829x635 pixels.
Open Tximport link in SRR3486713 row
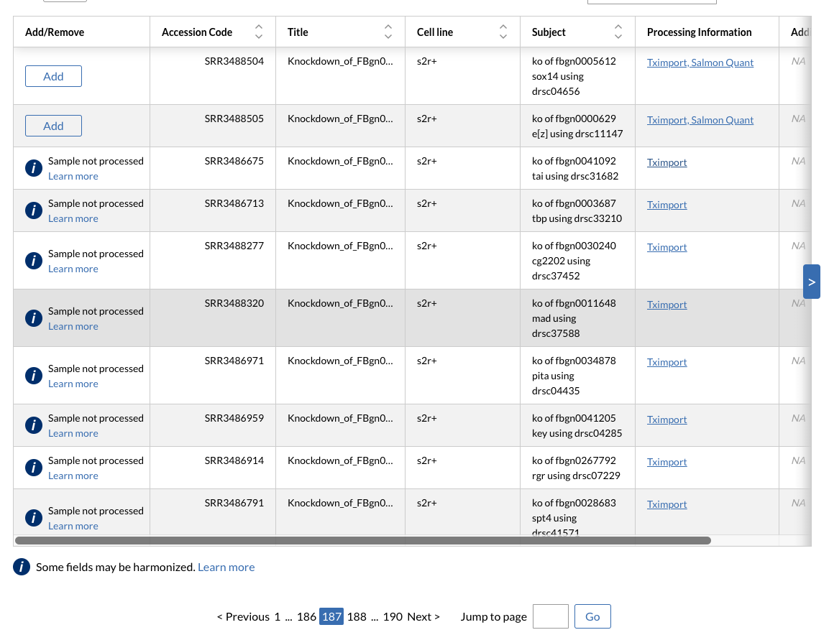coord(667,205)
